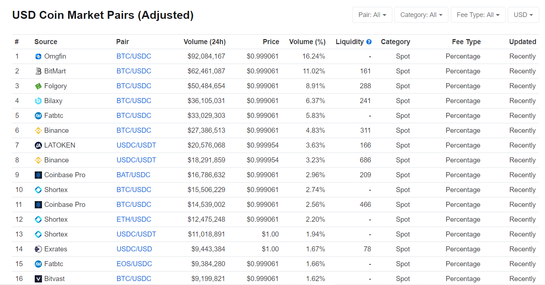Sort by the Source column header
Screen dimensions: 545x285
click(x=46, y=42)
